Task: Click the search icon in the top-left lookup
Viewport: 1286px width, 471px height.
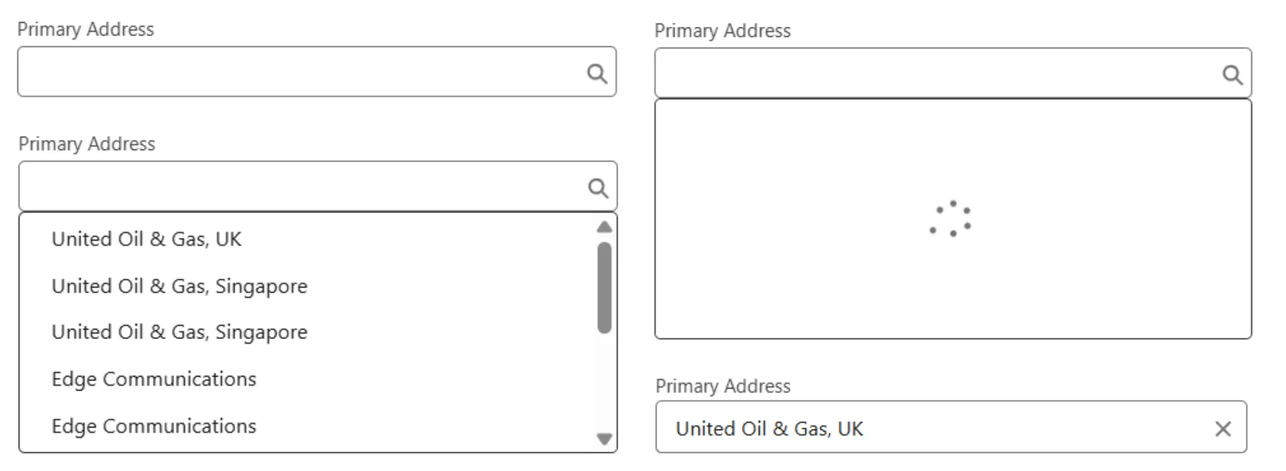Action: pos(597,72)
